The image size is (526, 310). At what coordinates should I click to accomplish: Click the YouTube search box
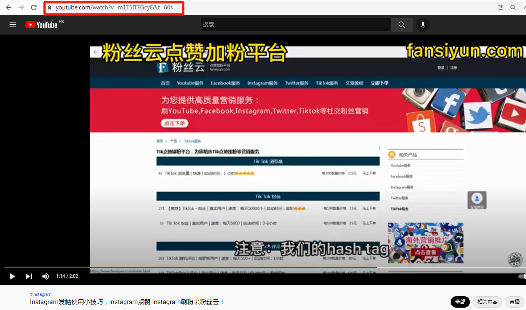[x=295, y=24]
